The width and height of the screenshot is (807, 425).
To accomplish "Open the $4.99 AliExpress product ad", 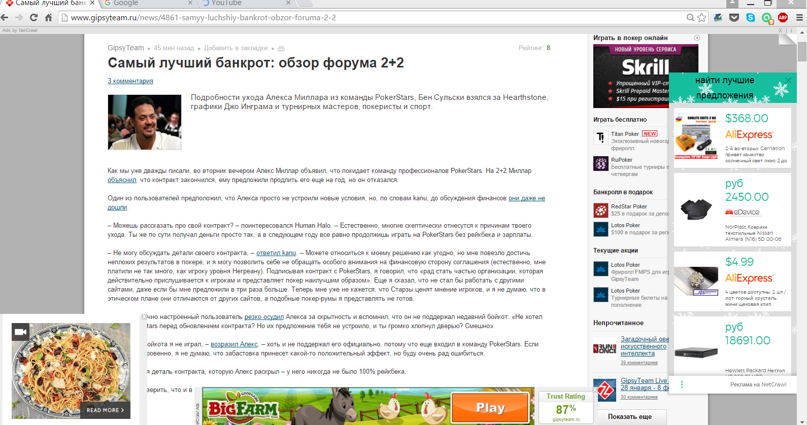I will click(732, 281).
